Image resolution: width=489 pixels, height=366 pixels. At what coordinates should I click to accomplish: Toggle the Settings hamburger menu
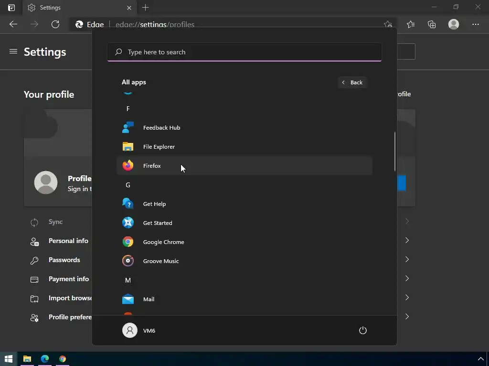[x=13, y=51]
